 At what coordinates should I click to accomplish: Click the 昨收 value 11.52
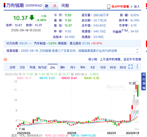[68, 31]
